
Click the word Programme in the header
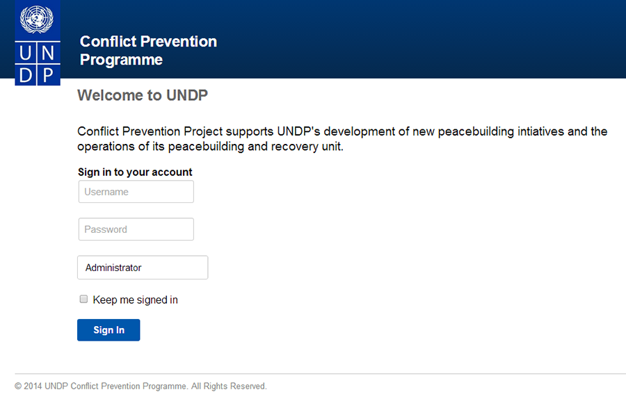121,60
